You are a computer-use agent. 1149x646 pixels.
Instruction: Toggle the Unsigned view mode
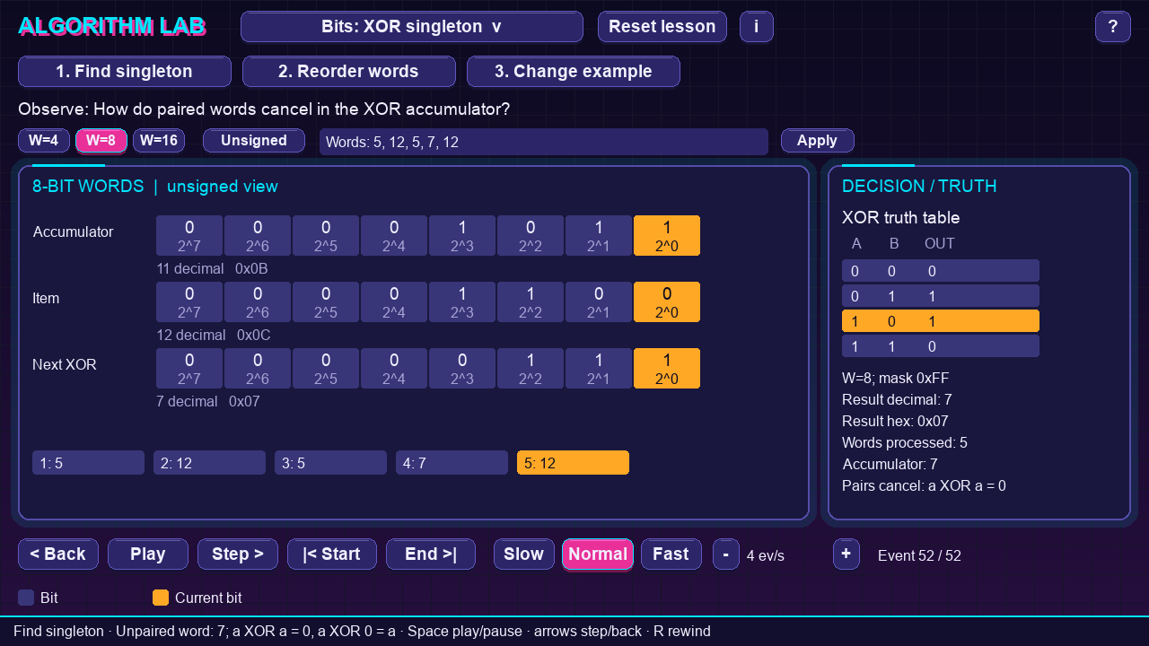254,141
